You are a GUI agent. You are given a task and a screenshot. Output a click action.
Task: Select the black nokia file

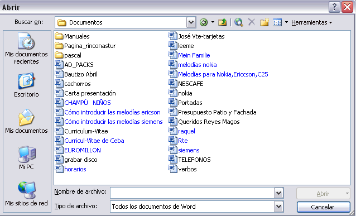(x=180, y=93)
